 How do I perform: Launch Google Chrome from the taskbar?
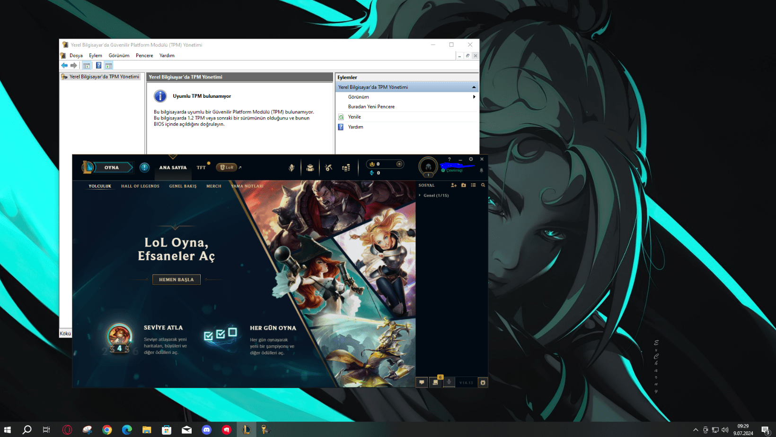point(107,429)
